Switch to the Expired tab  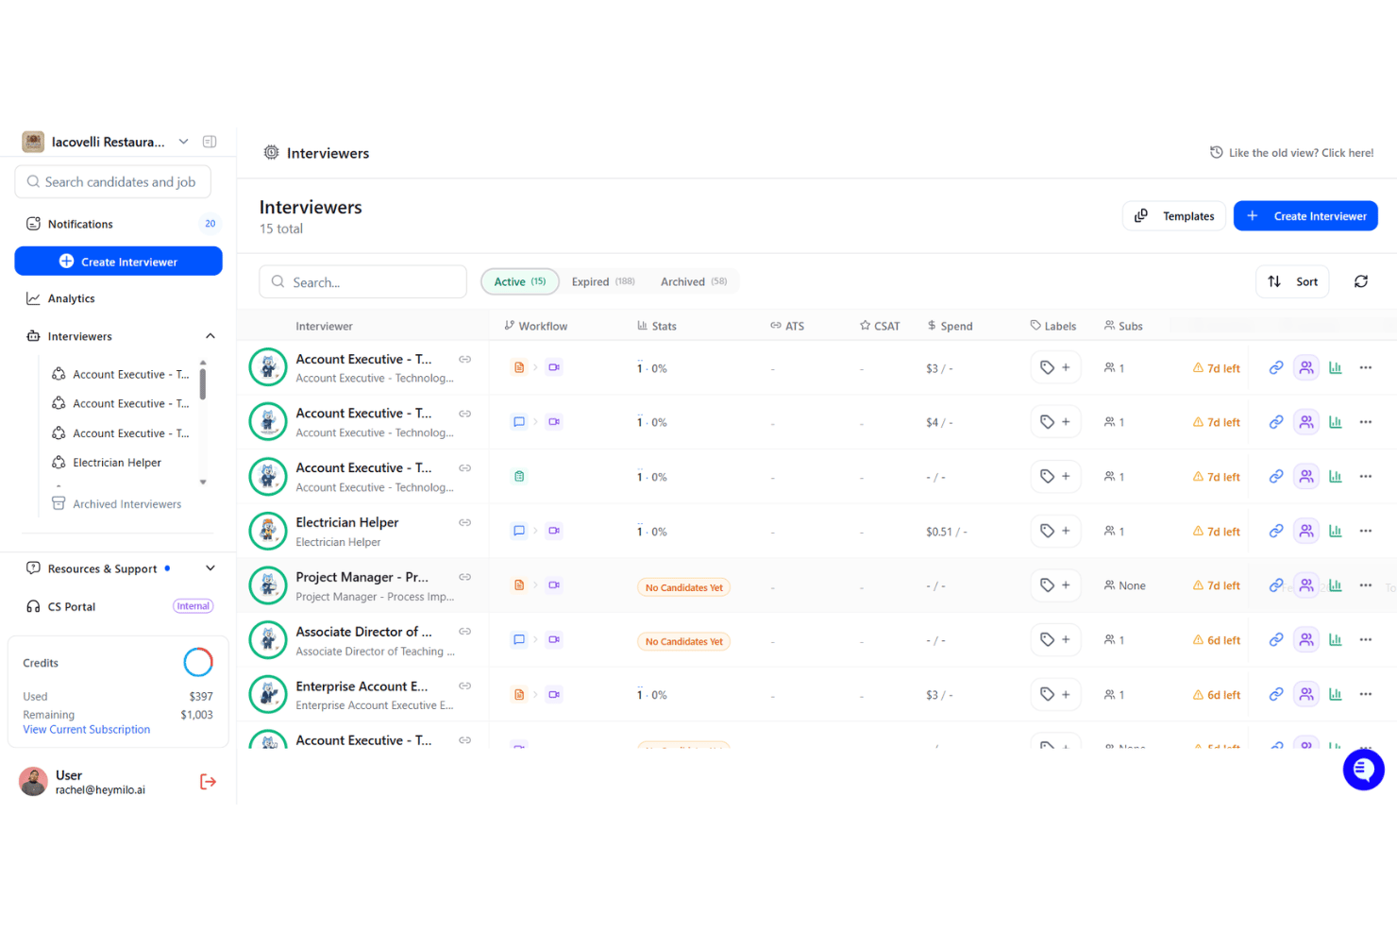coord(603,281)
